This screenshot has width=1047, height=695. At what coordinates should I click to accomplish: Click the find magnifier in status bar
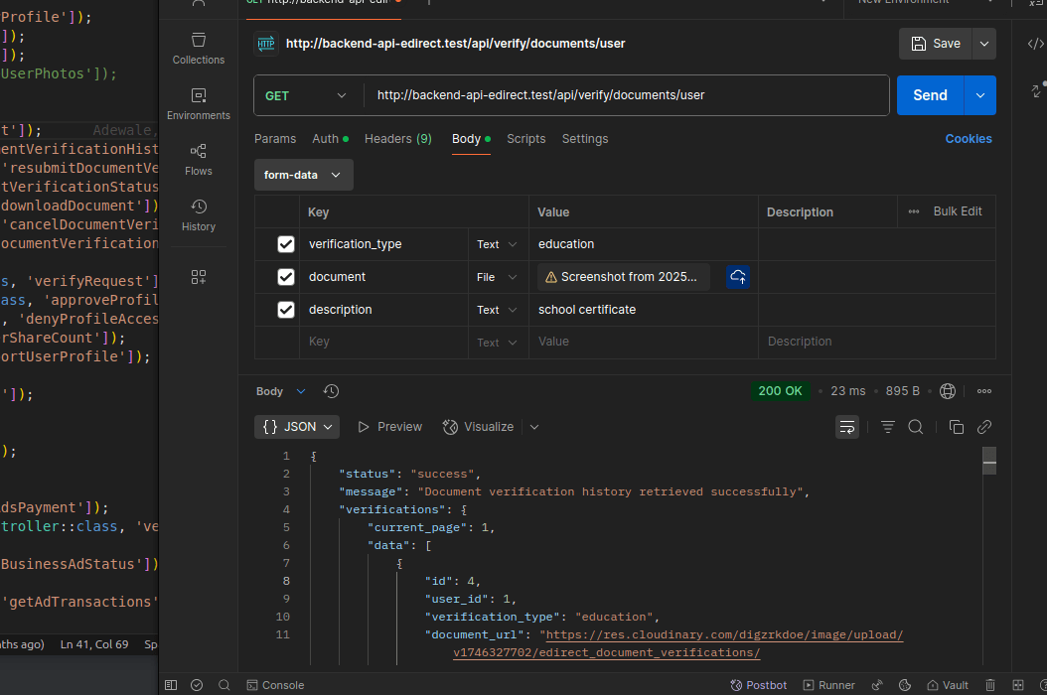pyautogui.click(x=224, y=685)
